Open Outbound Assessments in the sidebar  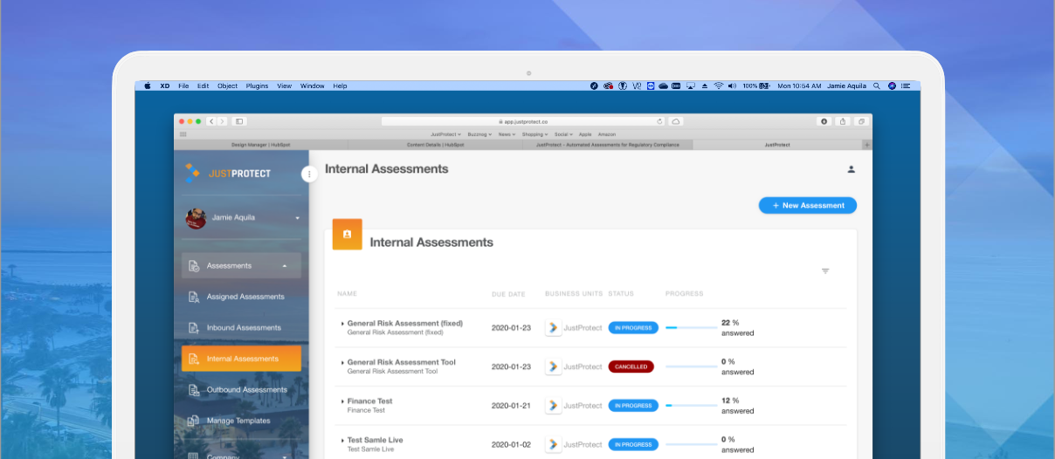[247, 390]
